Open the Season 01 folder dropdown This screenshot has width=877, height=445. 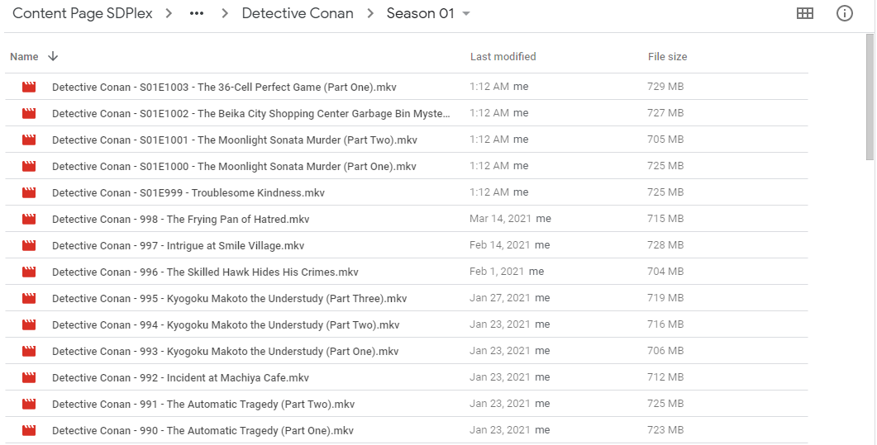466,14
